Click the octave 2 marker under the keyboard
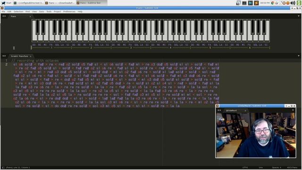302x170 pixels. coord(91,48)
